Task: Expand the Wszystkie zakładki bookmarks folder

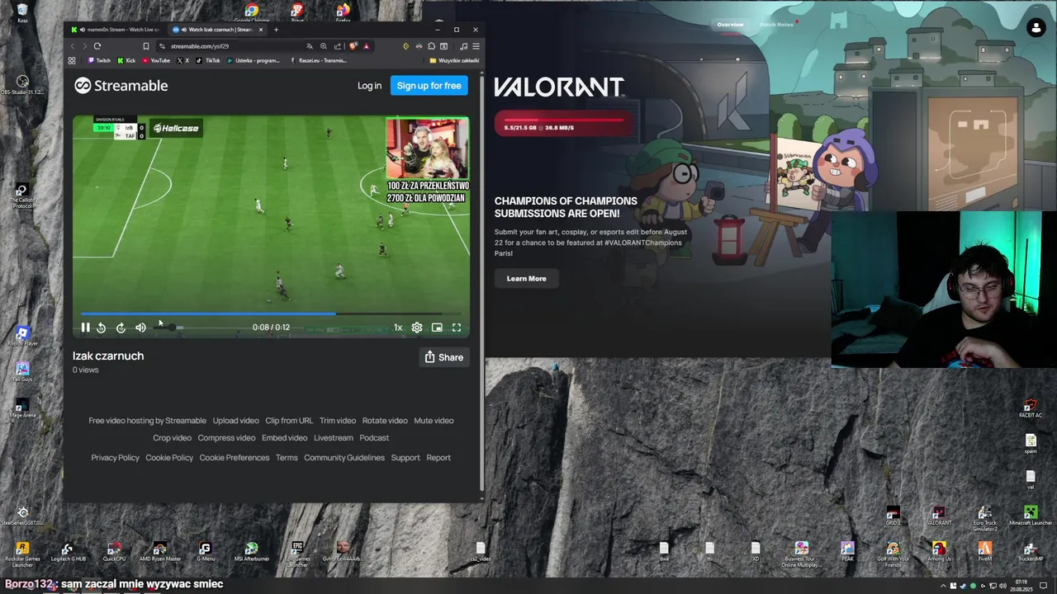Action: click(x=454, y=60)
